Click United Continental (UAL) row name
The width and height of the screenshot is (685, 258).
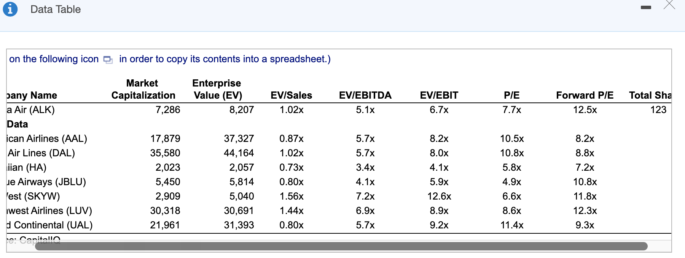49,225
